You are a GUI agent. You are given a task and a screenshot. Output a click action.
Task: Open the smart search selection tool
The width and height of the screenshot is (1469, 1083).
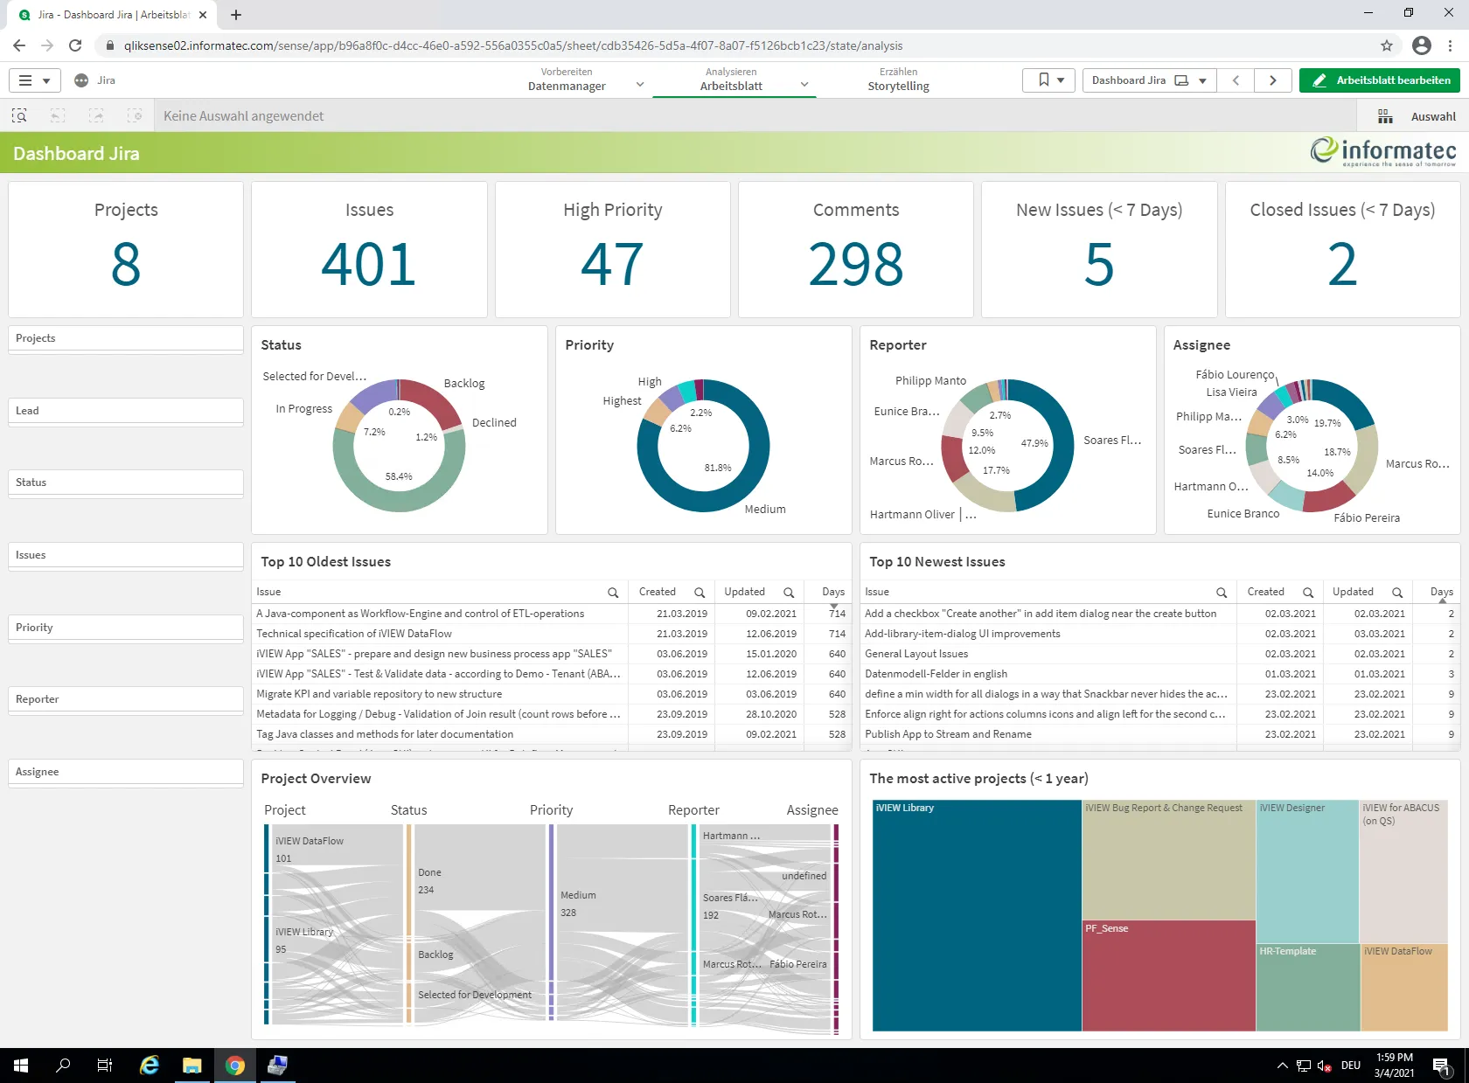coord(19,115)
